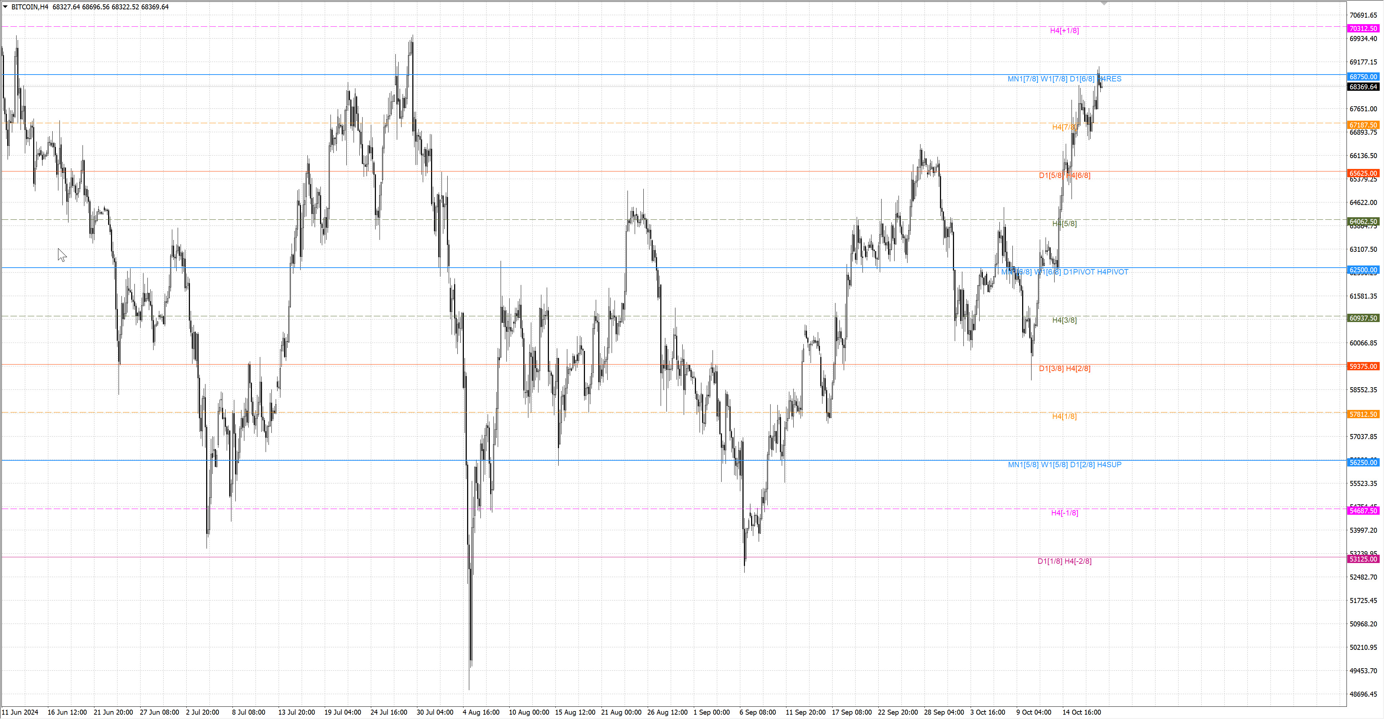Click the MN1[7/8] W1[7/8] D1[6/8] H4RES label
The image size is (1384, 719).
click(1064, 79)
